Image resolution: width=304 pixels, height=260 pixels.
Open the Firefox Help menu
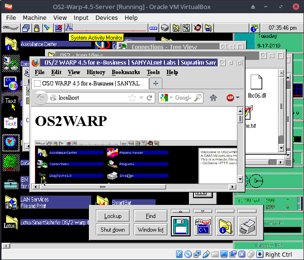(x=172, y=72)
